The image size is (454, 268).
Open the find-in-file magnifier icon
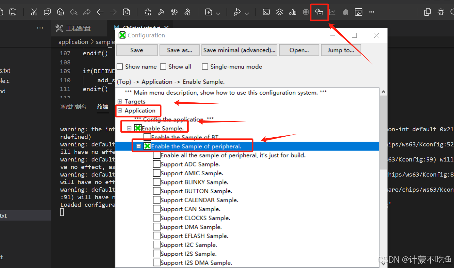coord(126,12)
